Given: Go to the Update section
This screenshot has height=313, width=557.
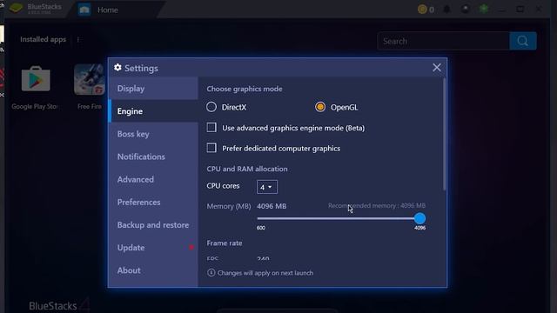Looking at the screenshot, I should (x=153, y=247).
